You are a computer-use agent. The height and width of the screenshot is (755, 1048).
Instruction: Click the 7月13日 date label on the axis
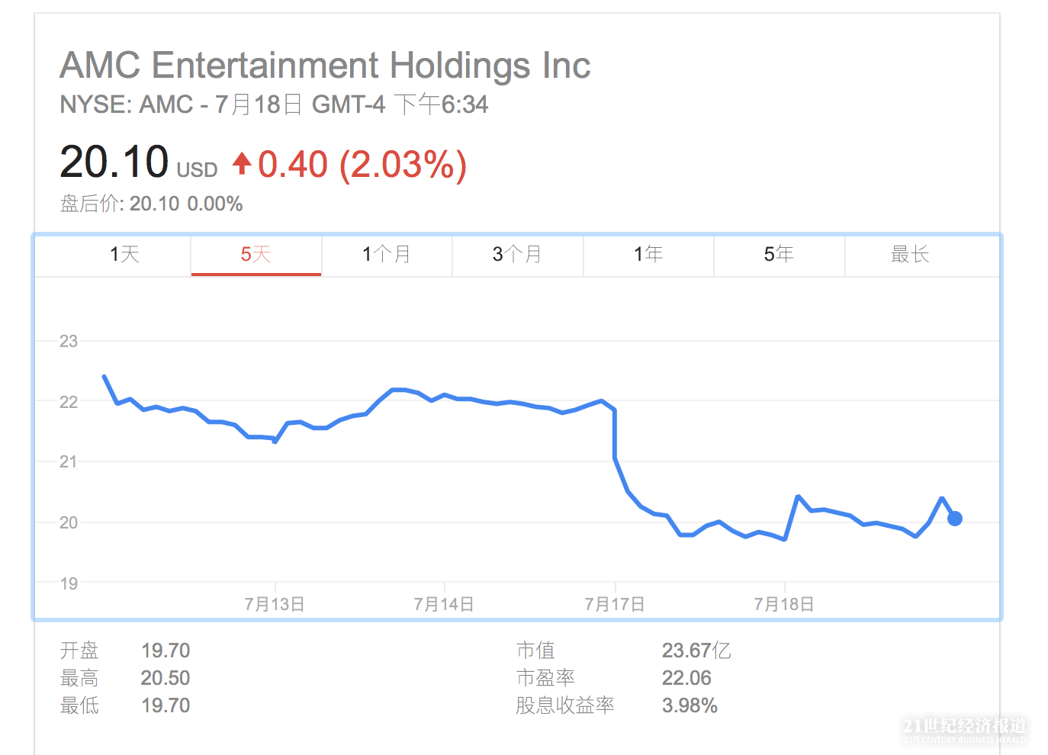pyautogui.click(x=275, y=605)
